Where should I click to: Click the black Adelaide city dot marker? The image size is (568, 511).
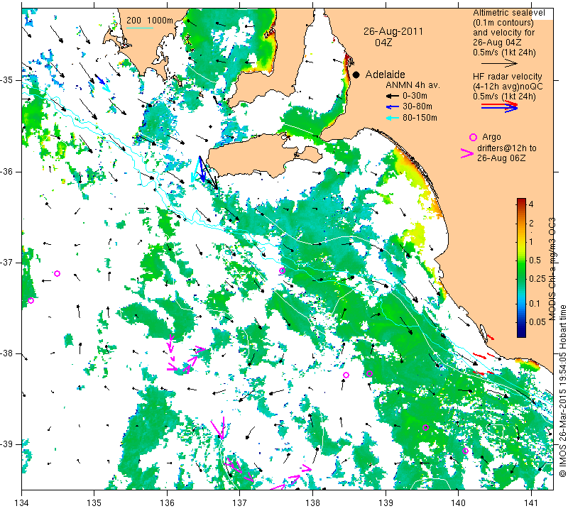tap(356, 75)
